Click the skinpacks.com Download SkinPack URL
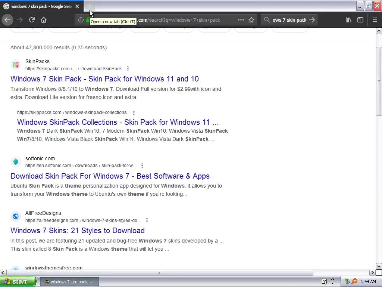The width and height of the screenshot is (382, 287). pyautogui.click(x=73, y=69)
